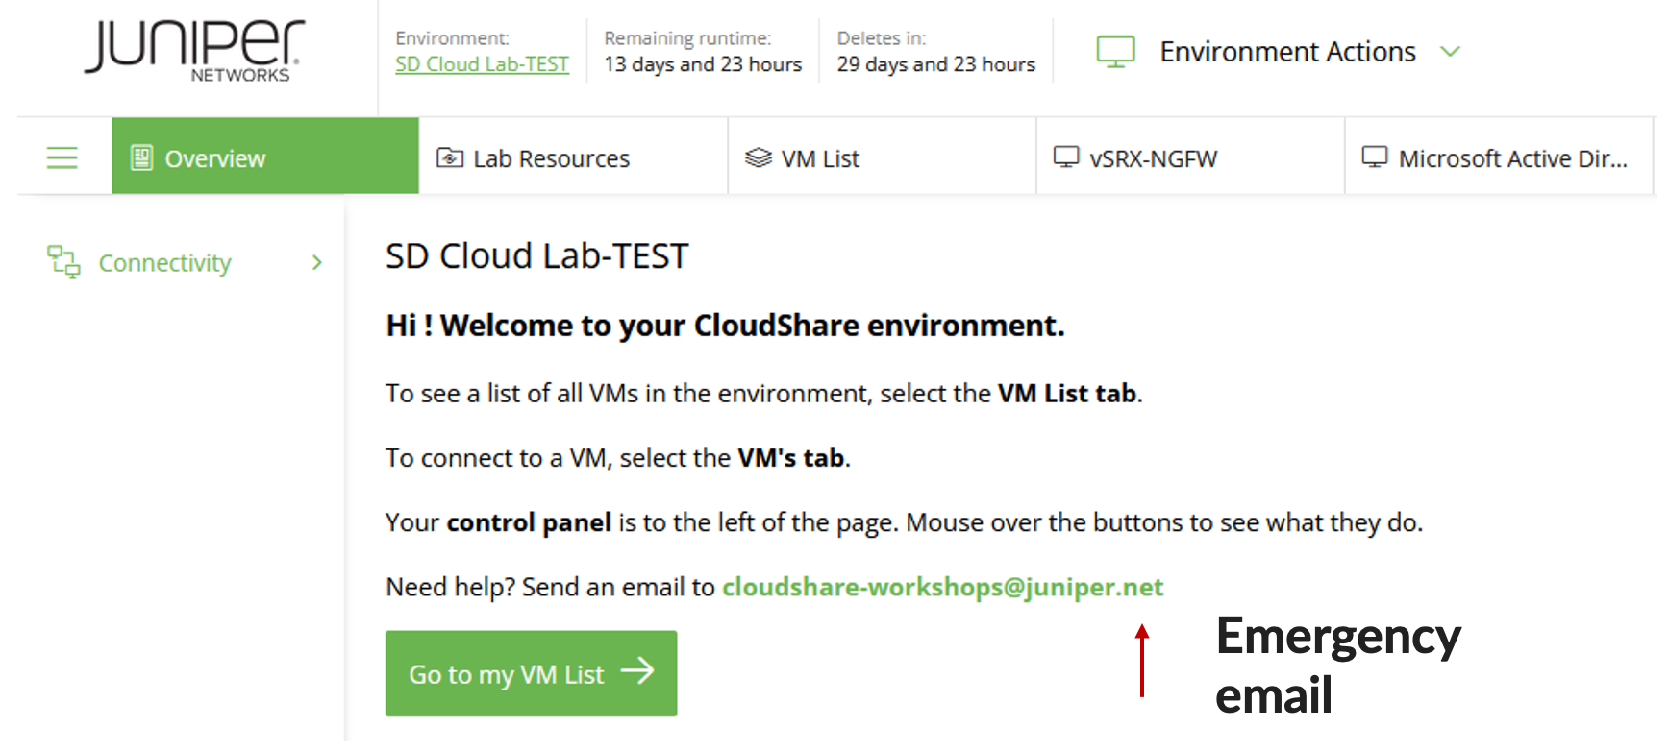Screen dimensions: 1669x751
Task: Click the Overview tab document icon
Action: coord(141,157)
